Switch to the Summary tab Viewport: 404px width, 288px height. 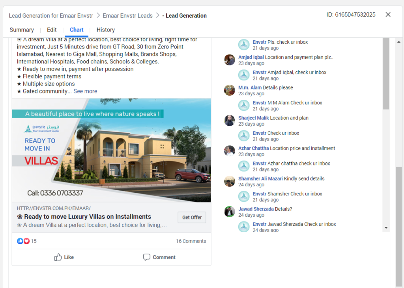pos(22,30)
